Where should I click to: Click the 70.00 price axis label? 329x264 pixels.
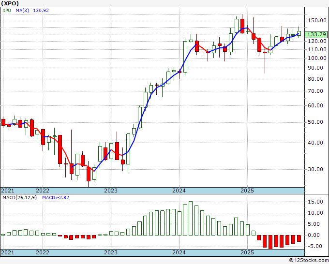click(x=315, y=91)
